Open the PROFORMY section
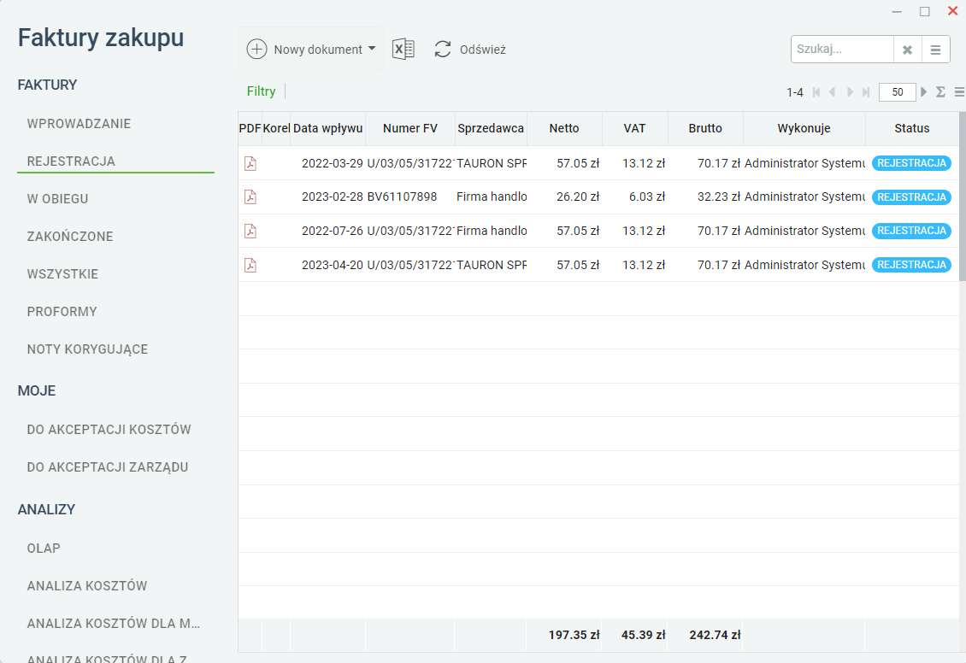This screenshot has height=663, width=966. [62, 312]
